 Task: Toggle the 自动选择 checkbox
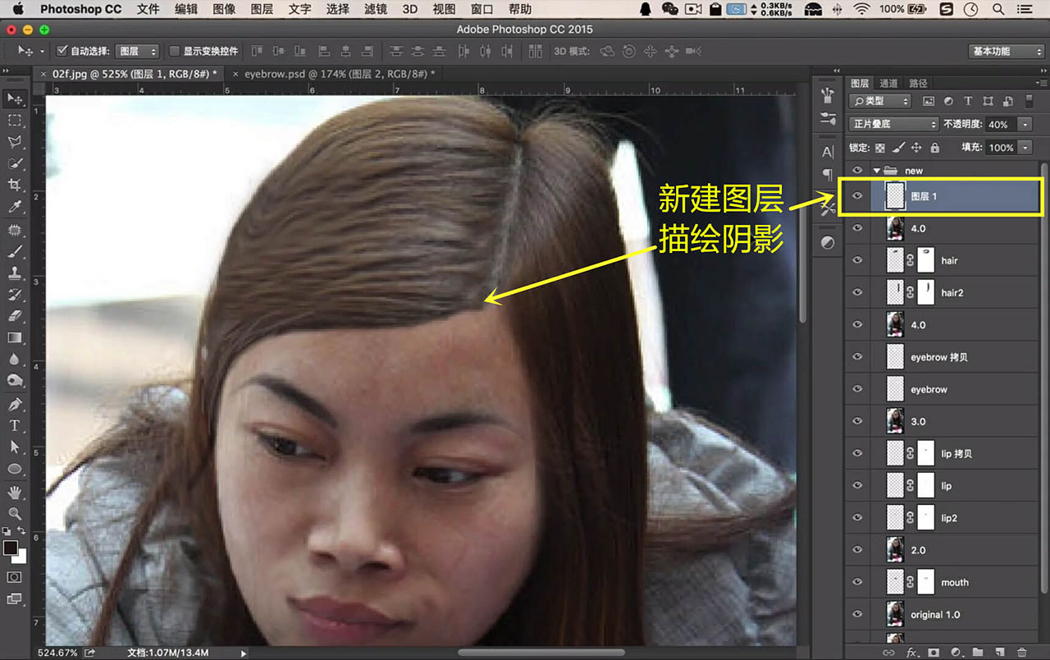[62, 51]
